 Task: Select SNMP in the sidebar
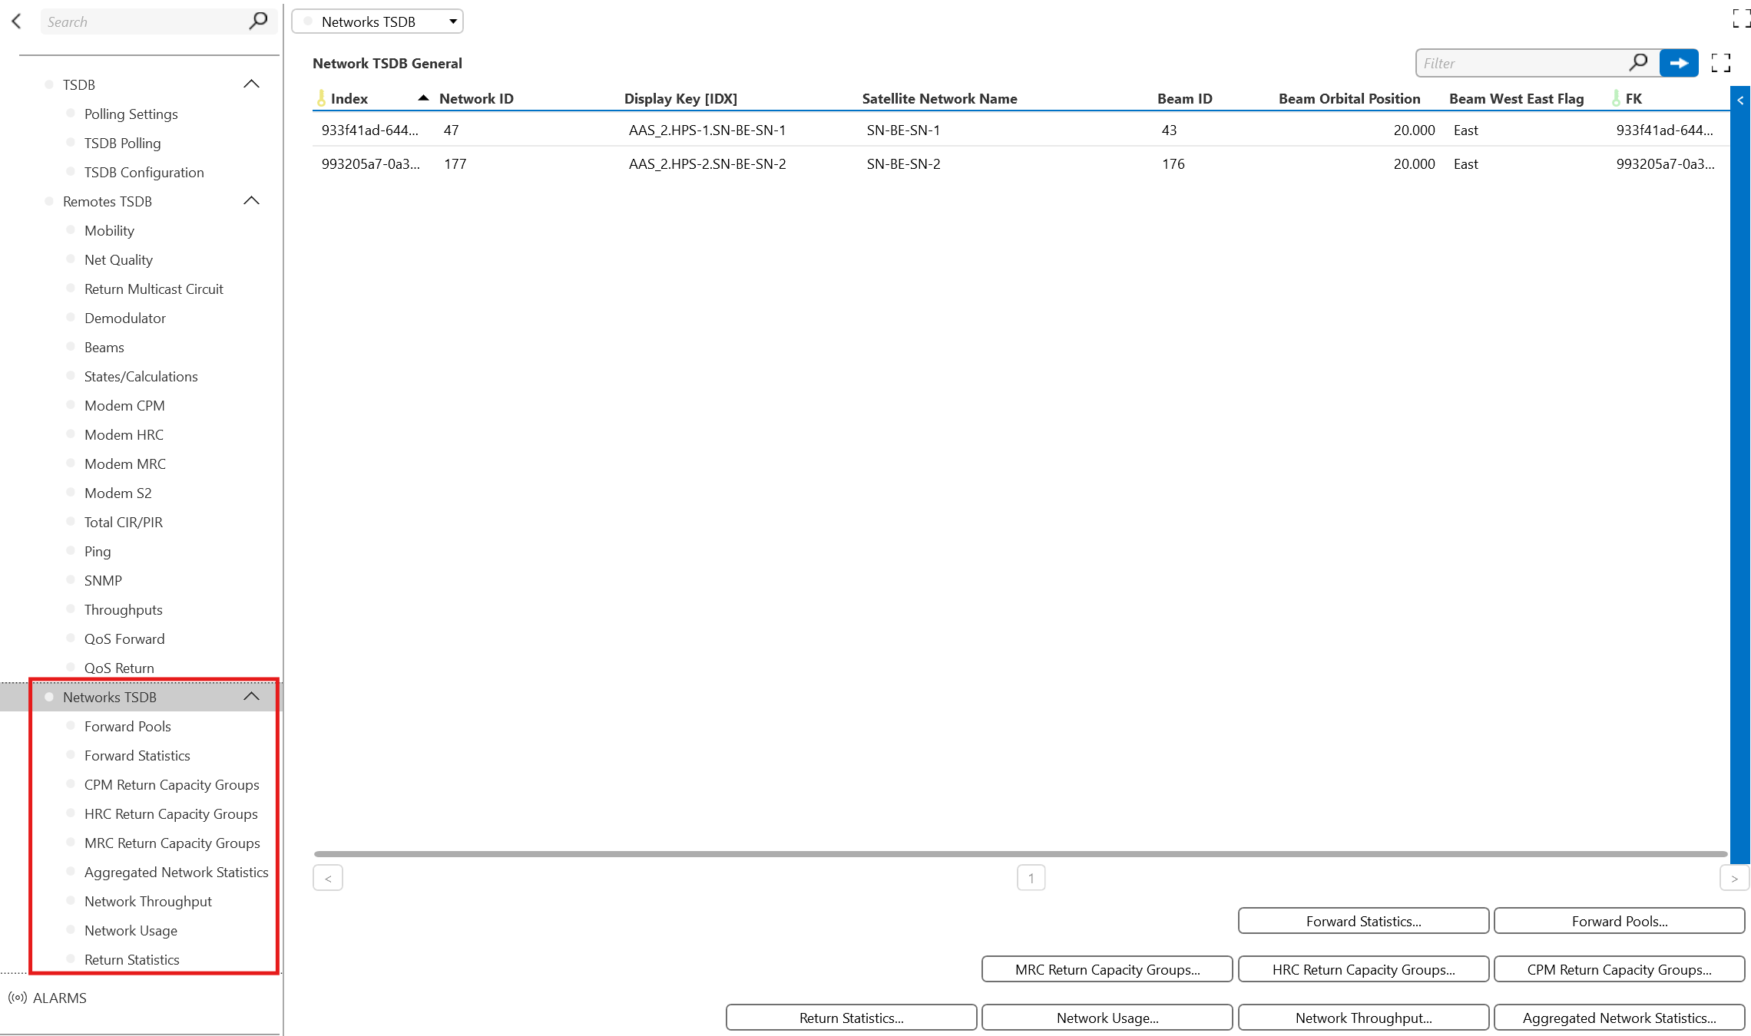pyautogui.click(x=103, y=580)
